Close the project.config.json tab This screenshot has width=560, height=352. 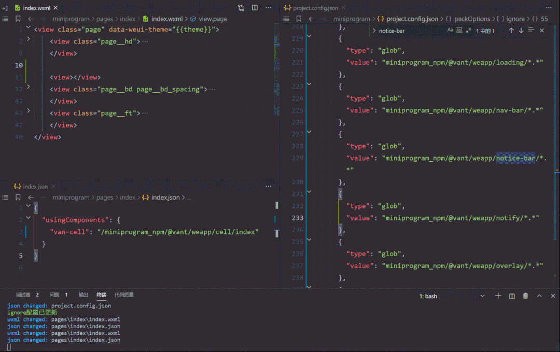pos(343,7)
